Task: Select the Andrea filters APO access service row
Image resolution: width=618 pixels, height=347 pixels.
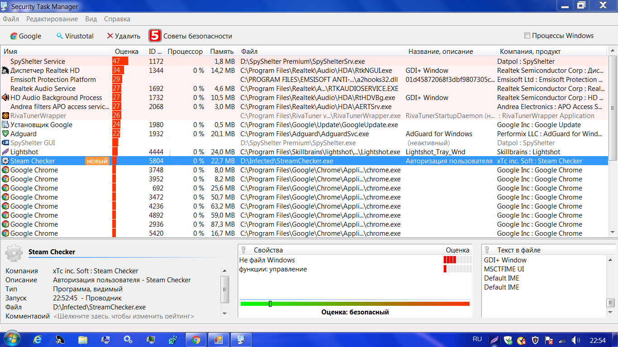Action: coord(304,107)
